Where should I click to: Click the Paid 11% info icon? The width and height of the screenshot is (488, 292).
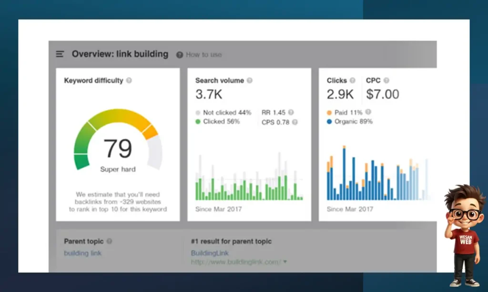pyautogui.click(x=368, y=112)
